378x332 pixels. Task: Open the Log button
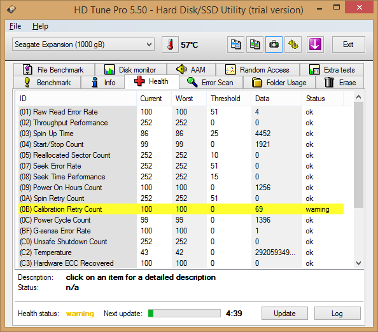pyautogui.click(x=337, y=313)
